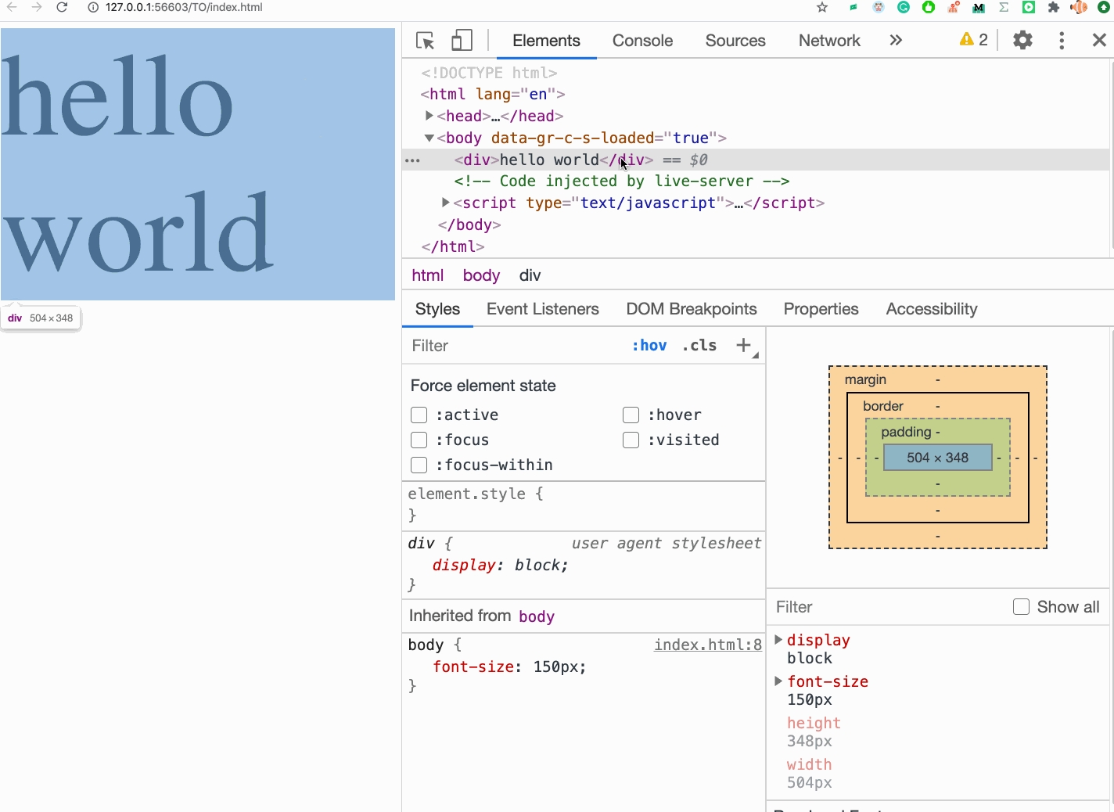
Task: Expand the head element in DOM tree
Action: [x=429, y=116]
